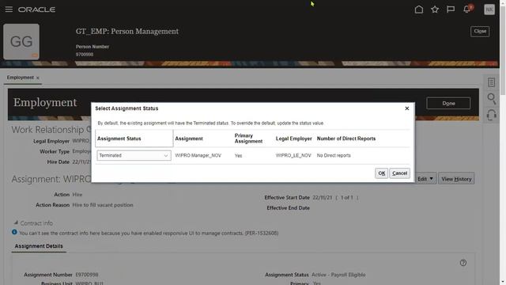The image size is (506, 285).
Task: Collapse the Contract Info section
Action: 16,222
